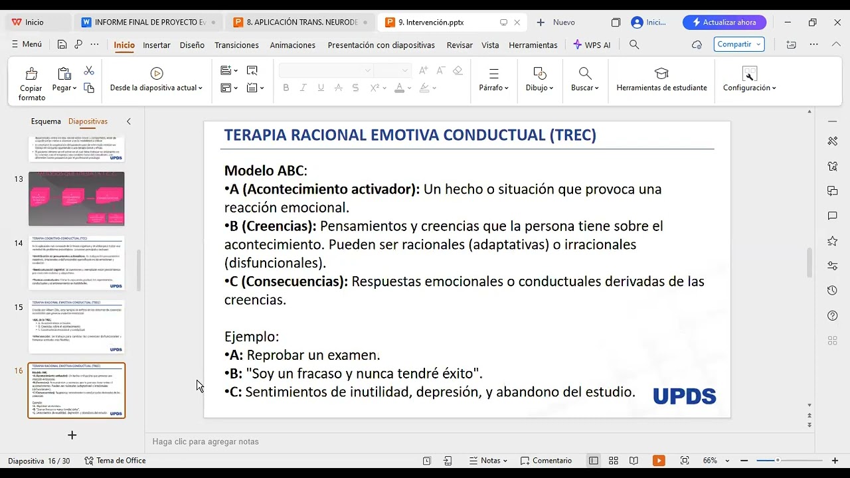The image size is (850, 478).
Task: Switch to the Esquema panel tab
Action: (46, 121)
